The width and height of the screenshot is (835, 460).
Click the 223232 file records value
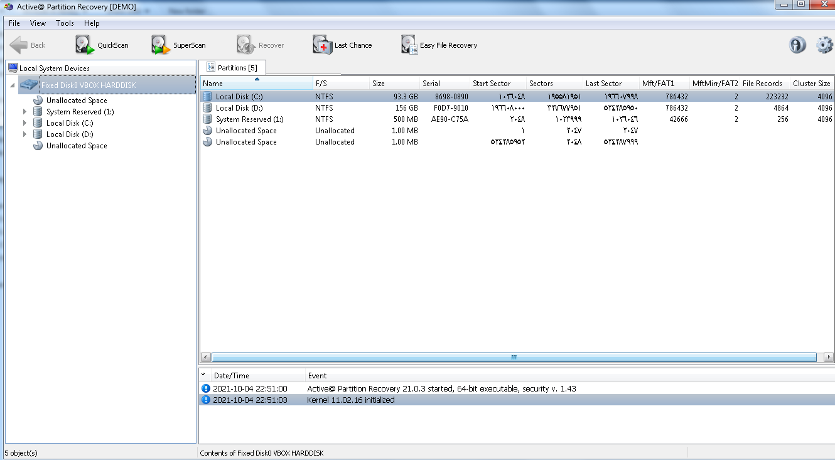click(777, 97)
